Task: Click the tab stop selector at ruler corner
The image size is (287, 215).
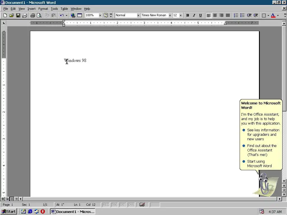Action: (4, 23)
